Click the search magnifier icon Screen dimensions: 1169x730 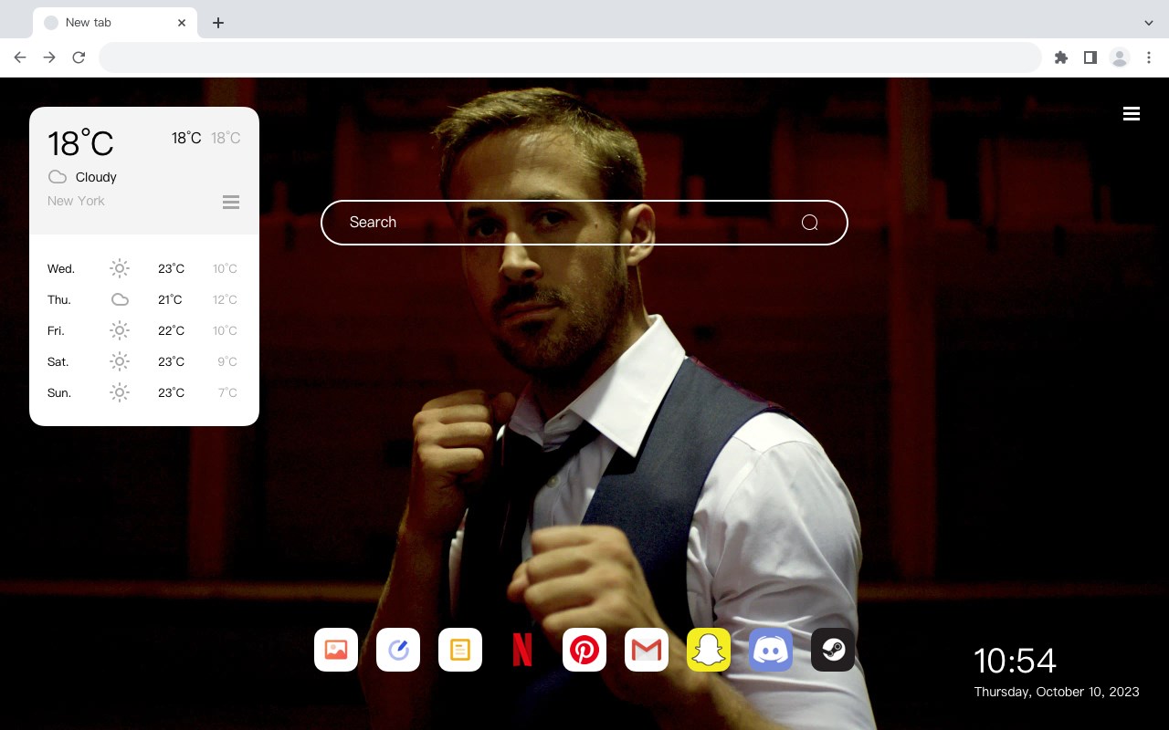point(809,223)
